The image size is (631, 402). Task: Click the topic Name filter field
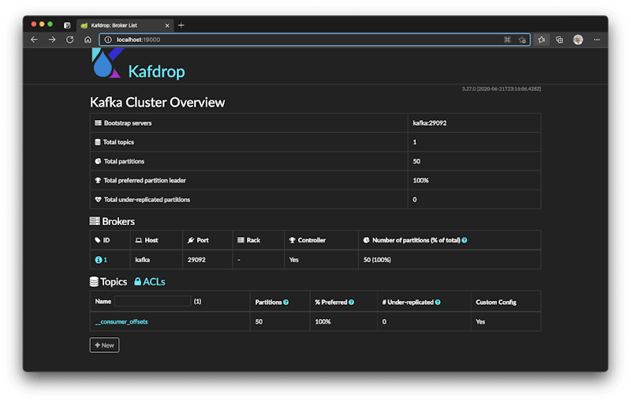pyautogui.click(x=152, y=301)
